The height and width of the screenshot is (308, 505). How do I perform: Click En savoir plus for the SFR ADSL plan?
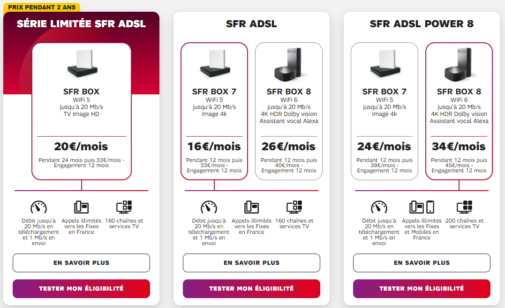[251, 263]
